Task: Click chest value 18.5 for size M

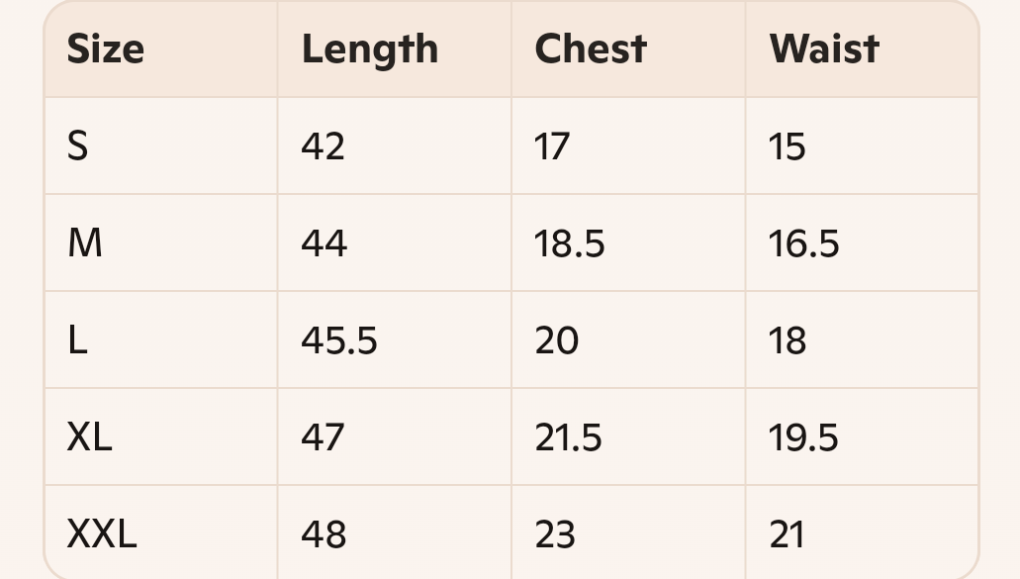Action: [x=569, y=243]
